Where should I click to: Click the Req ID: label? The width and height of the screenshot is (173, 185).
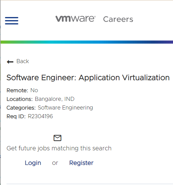click(16, 116)
